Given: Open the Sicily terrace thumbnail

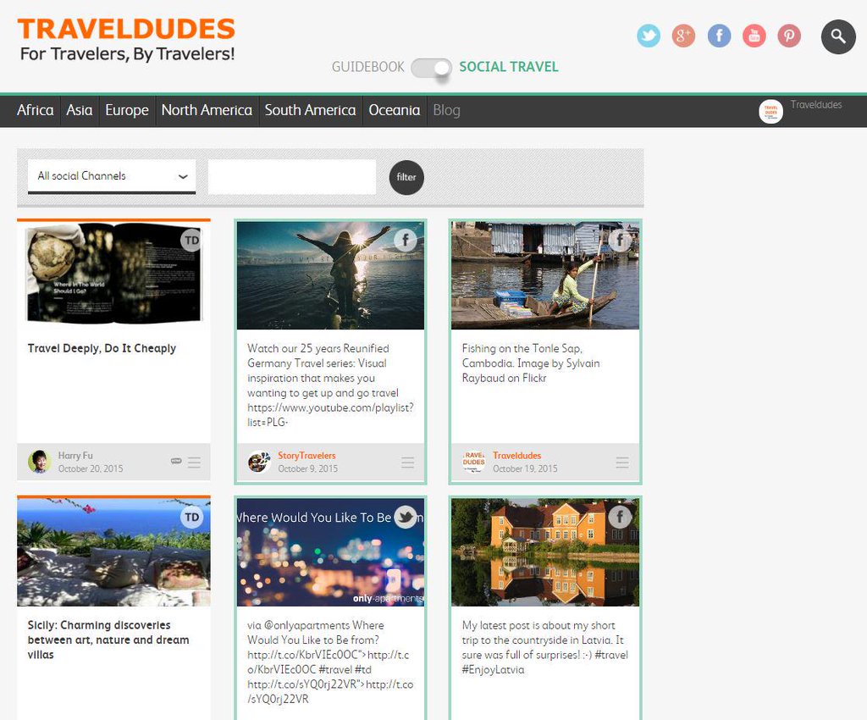Looking at the screenshot, I should click(x=114, y=552).
